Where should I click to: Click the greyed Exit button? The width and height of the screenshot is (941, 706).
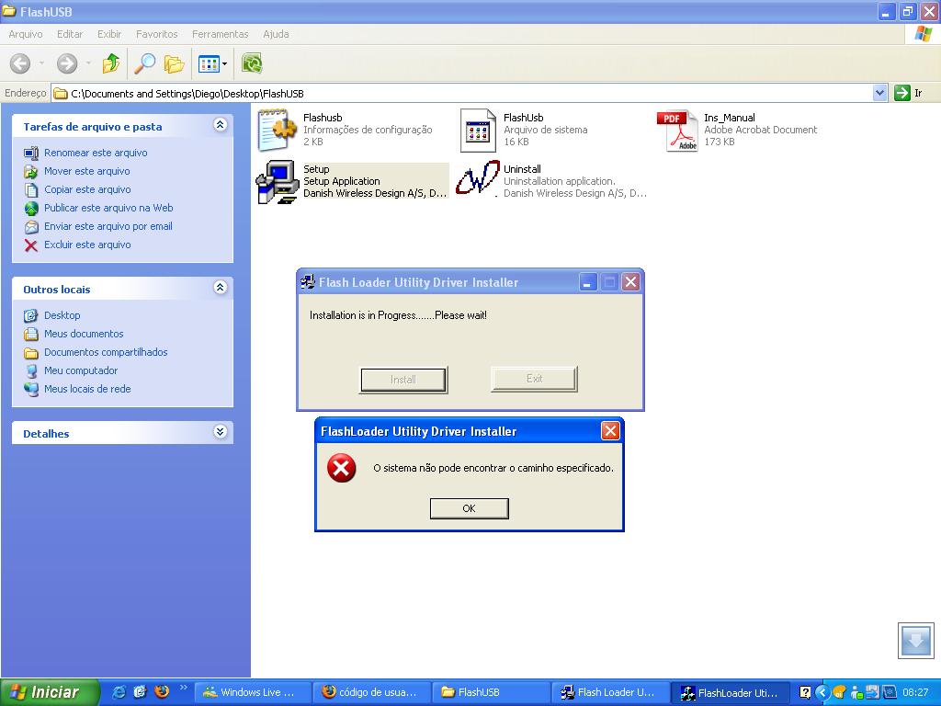coord(534,379)
